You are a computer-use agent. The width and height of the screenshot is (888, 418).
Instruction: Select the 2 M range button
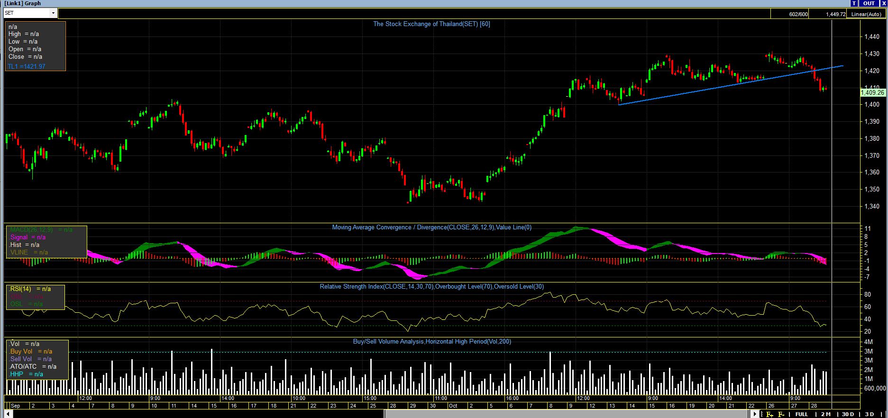tap(826, 414)
